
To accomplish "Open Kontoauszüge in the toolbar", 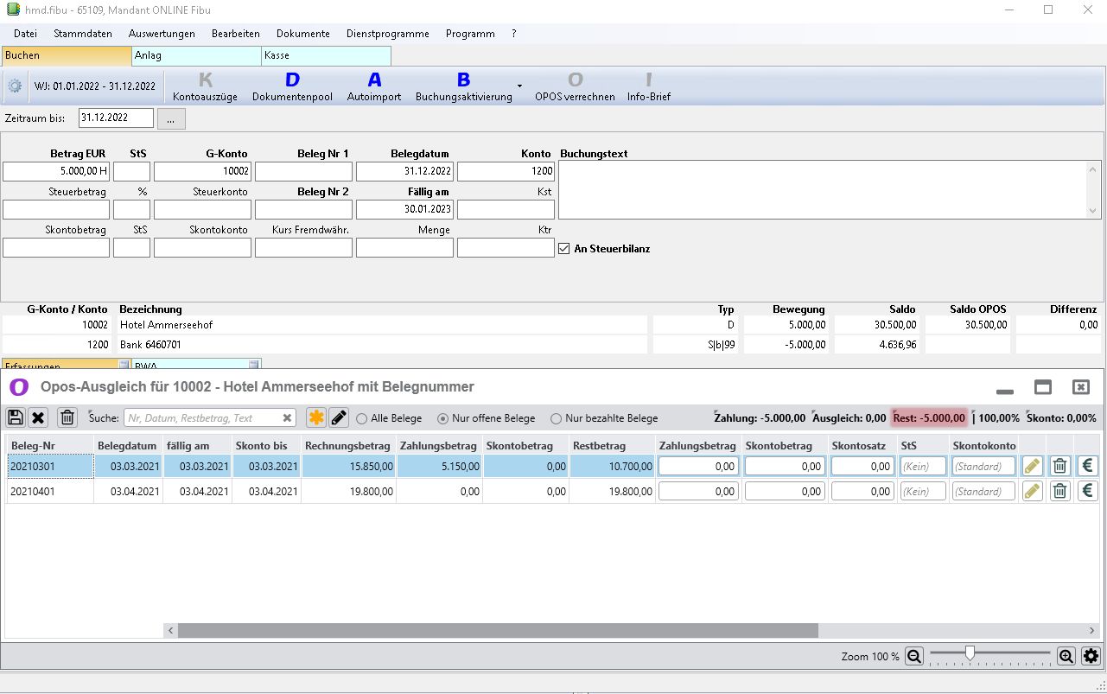I will (205, 86).
